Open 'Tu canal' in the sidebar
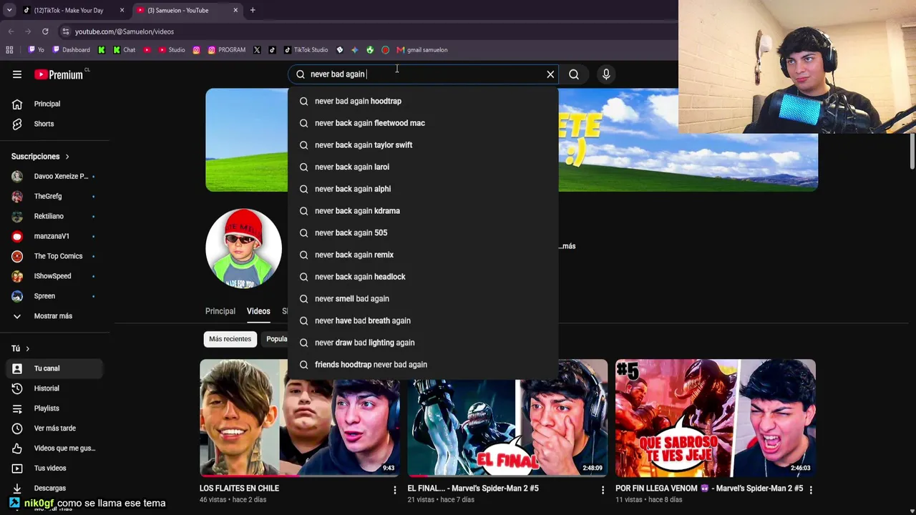The width and height of the screenshot is (916, 515). [x=54, y=368]
